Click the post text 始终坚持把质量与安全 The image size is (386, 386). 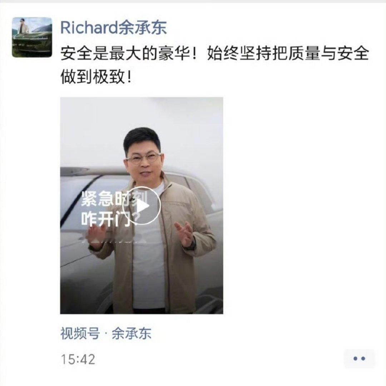point(288,53)
